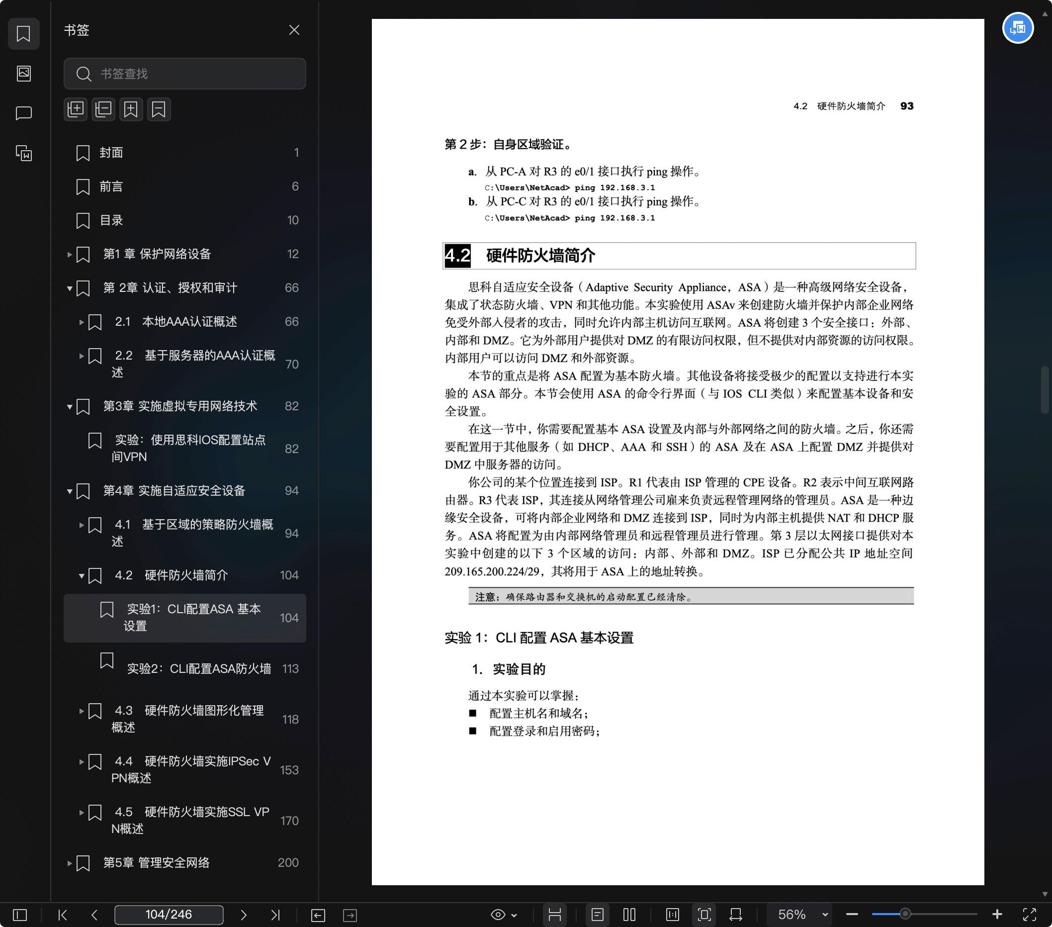Image resolution: width=1052 pixels, height=927 pixels.
Task: Click the 104/246 page number field
Action: tap(169, 915)
